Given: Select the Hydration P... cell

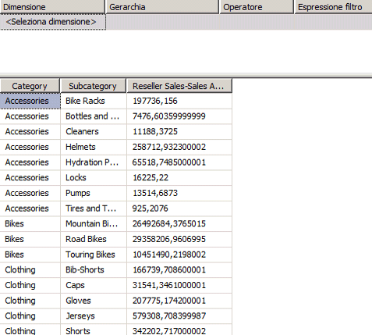Looking at the screenshot, I should (94, 162).
